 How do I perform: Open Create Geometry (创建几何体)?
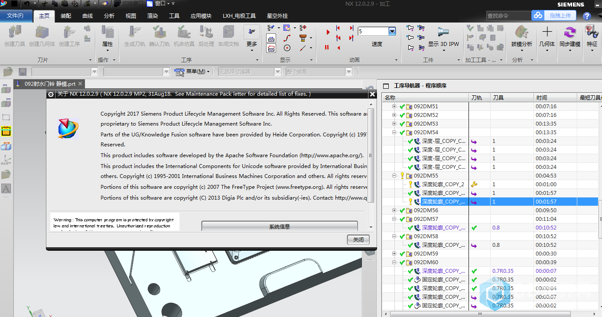[42, 36]
